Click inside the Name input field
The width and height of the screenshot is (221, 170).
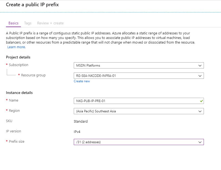coord(122,100)
